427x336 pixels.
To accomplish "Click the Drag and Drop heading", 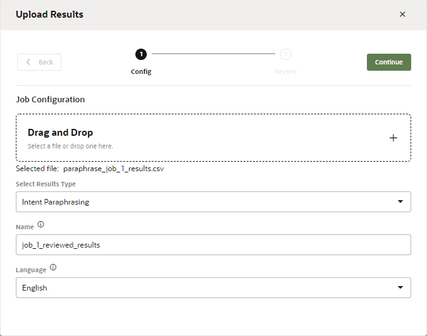I will tap(60, 133).
